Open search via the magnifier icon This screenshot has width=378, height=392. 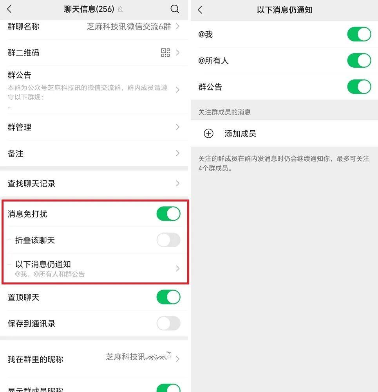click(x=175, y=9)
